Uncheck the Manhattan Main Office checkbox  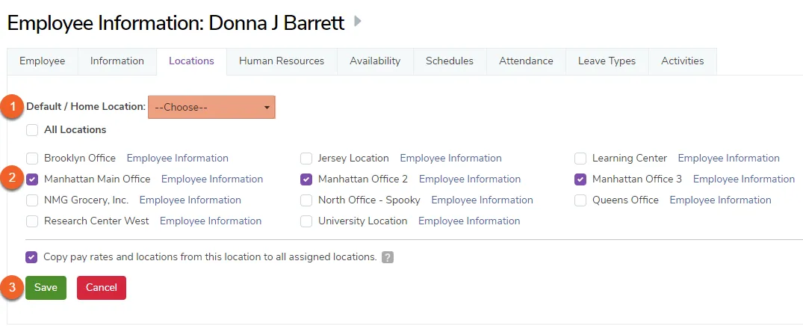(32, 179)
